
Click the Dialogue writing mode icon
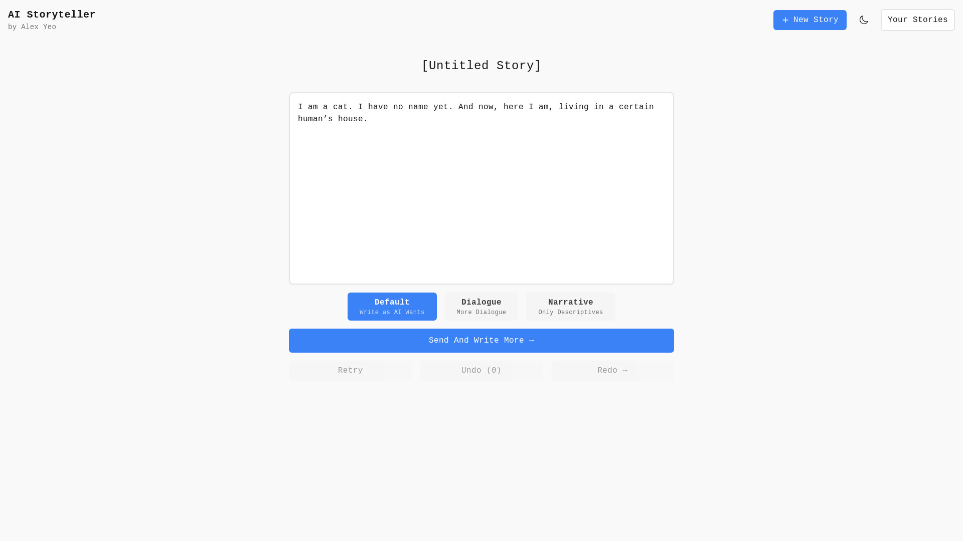click(481, 306)
